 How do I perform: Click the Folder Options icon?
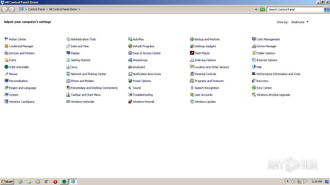tap(254, 53)
